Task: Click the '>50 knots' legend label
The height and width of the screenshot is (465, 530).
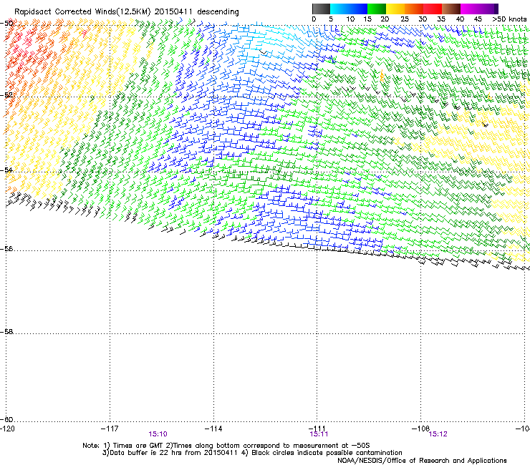Action: 509,19
